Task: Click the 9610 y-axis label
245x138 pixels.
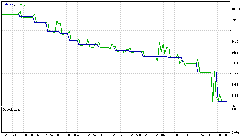Action: click(235, 41)
